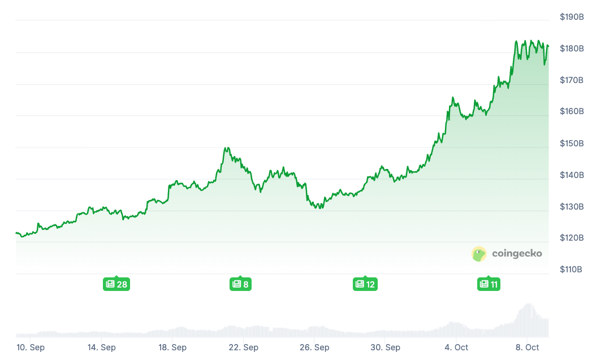The width and height of the screenshot is (592, 361).
Task: Click the 10. Sep date label
Action: [x=31, y=347]
